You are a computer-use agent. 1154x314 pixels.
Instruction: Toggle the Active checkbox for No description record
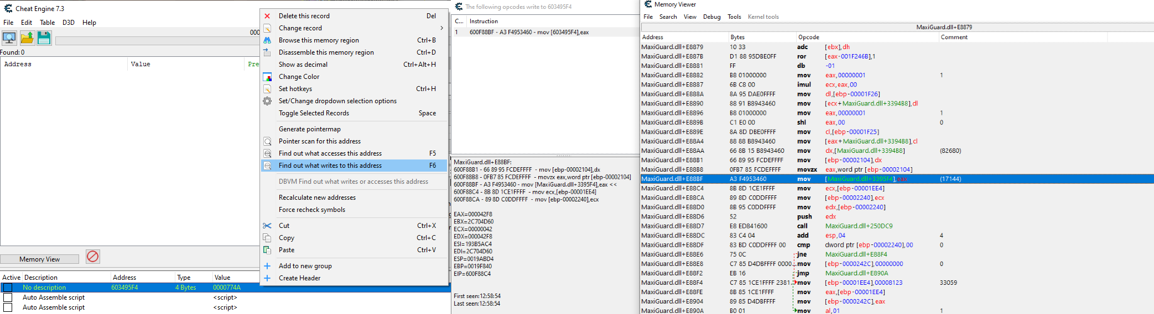pos(8,288)
